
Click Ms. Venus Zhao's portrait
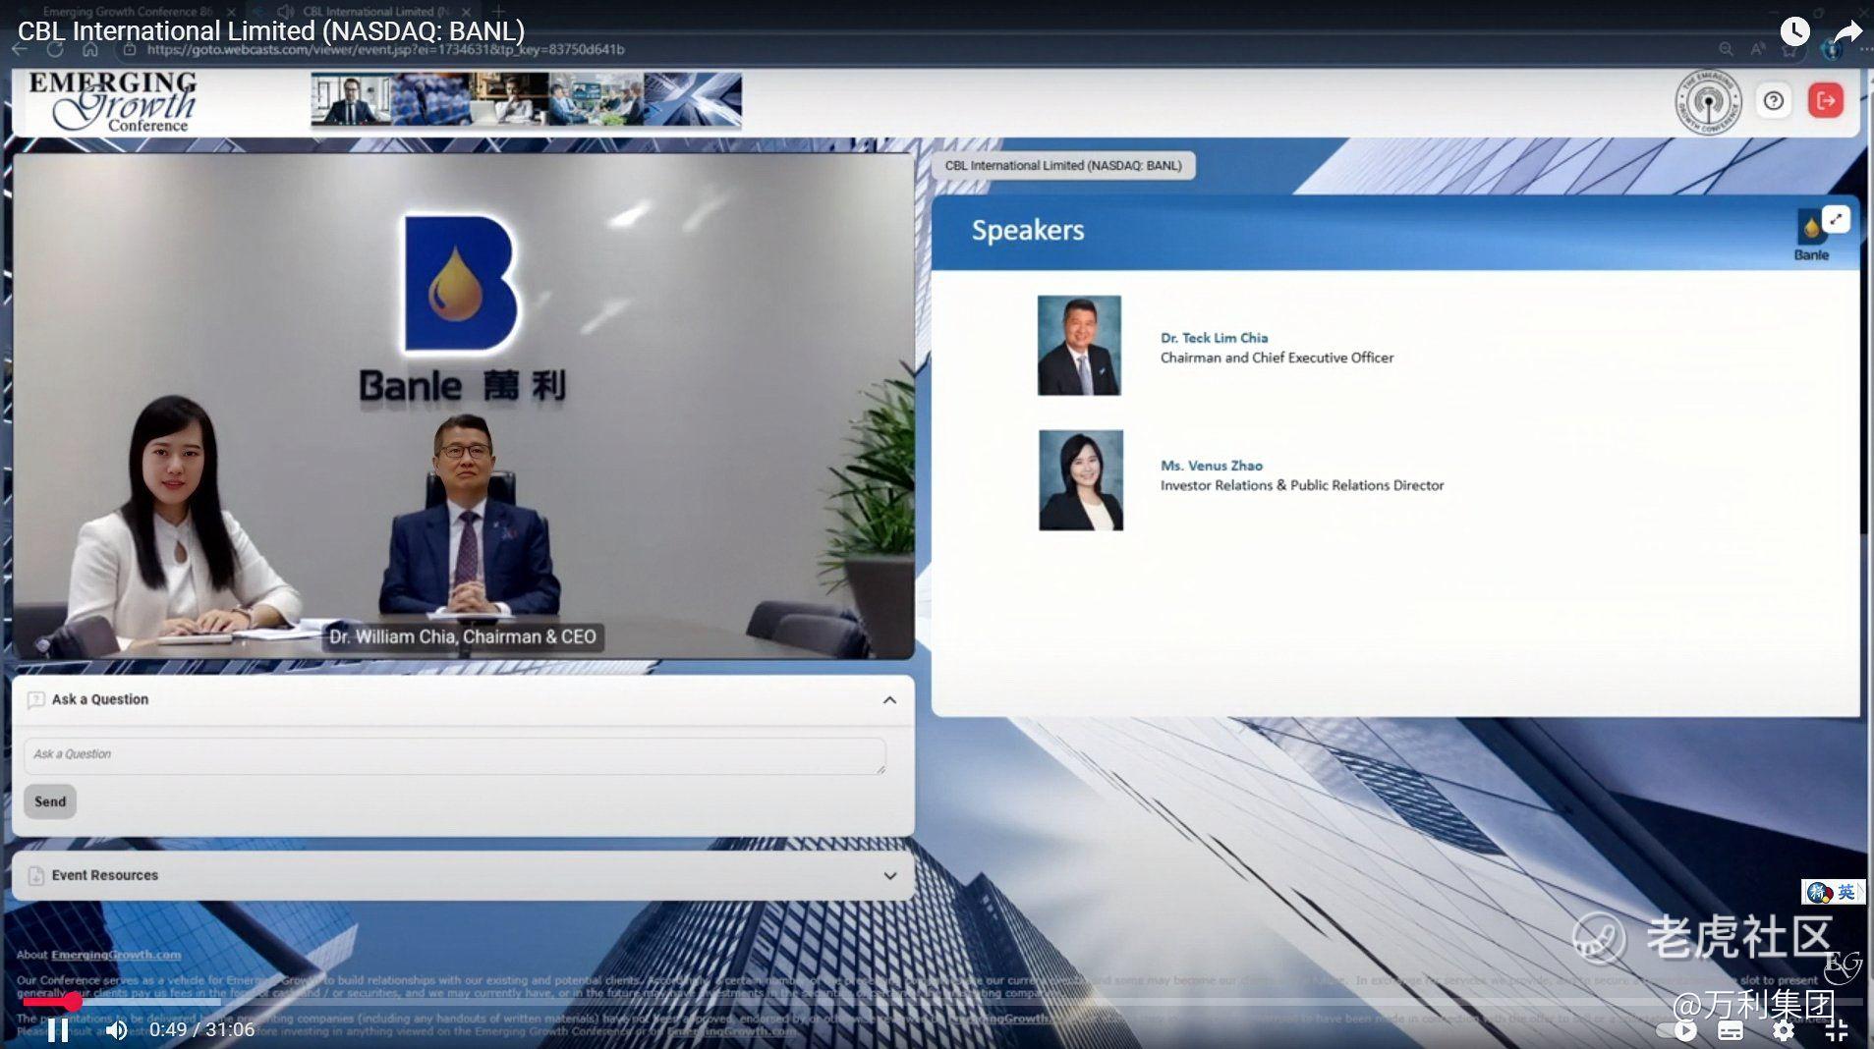click(x=1081, y=480)
